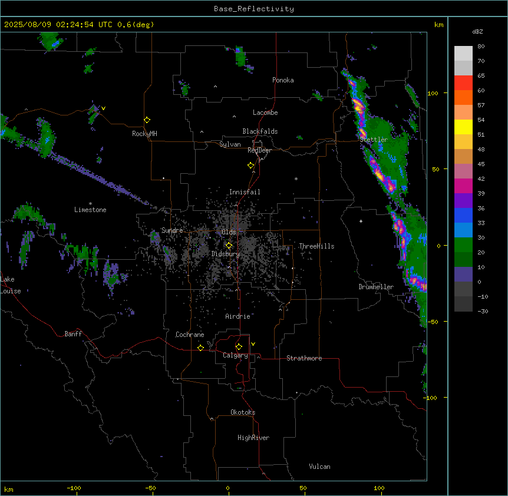The image size is (508, 496).
Task: Click the Drumheller city label
Action: (376, 287)
